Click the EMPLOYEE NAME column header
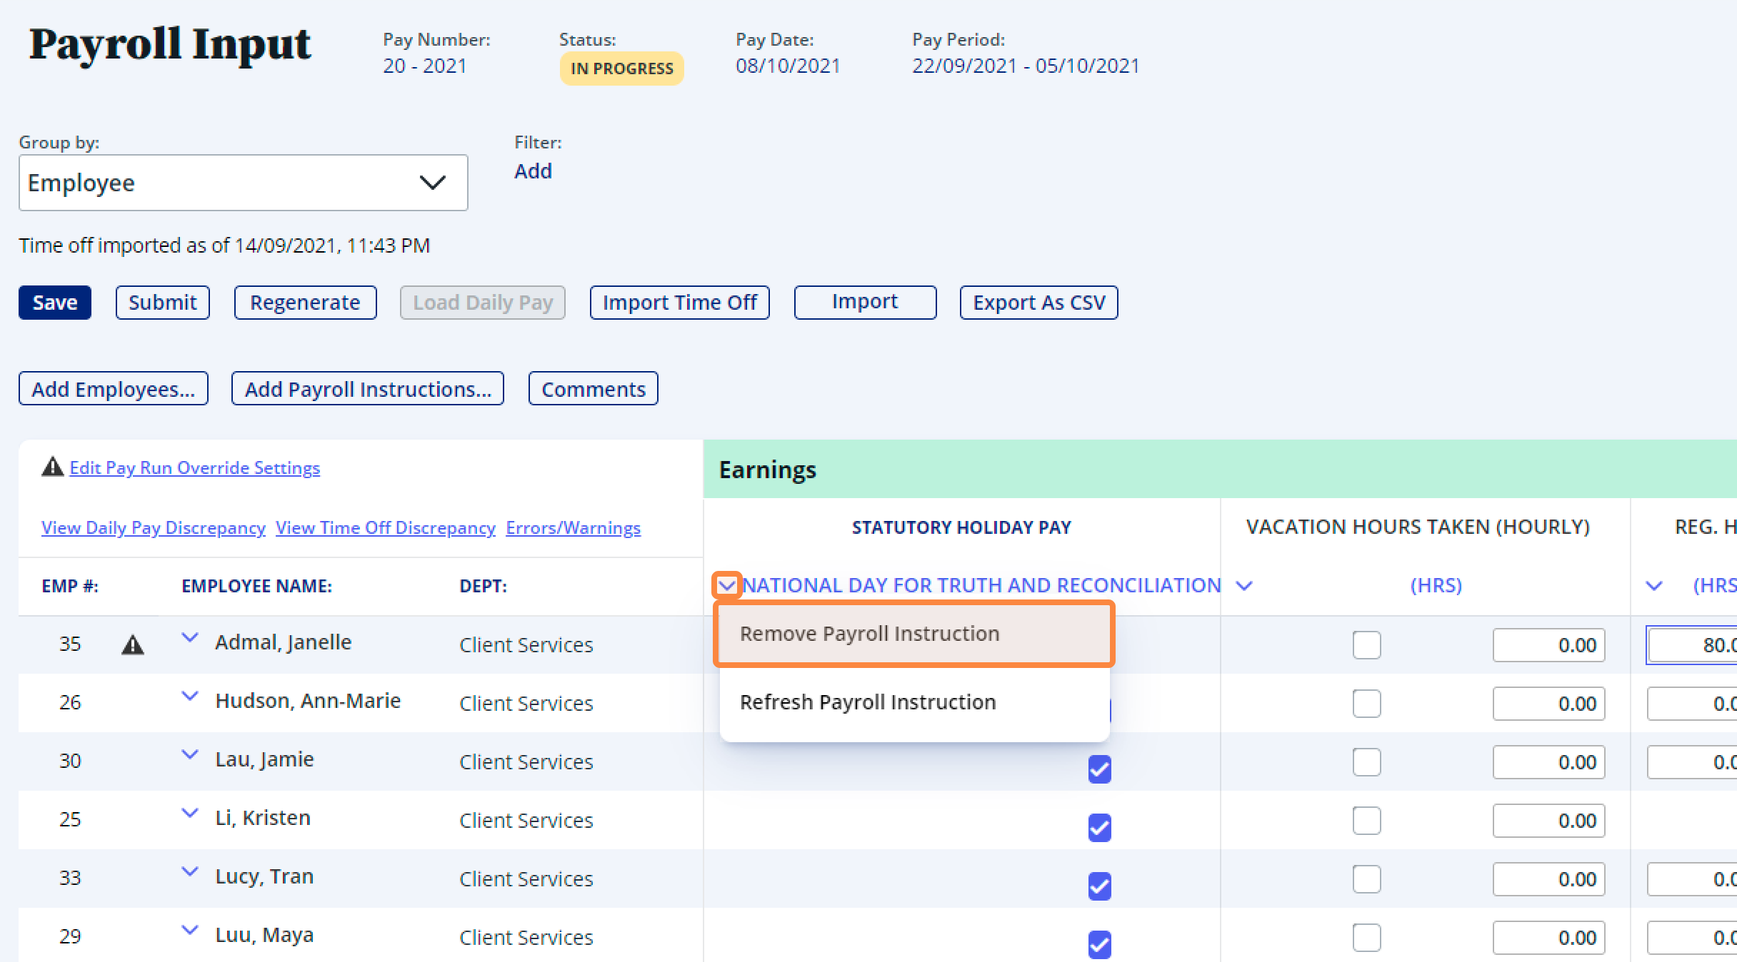This screenshot has width=1737, height=962. (x=256, y=587)
